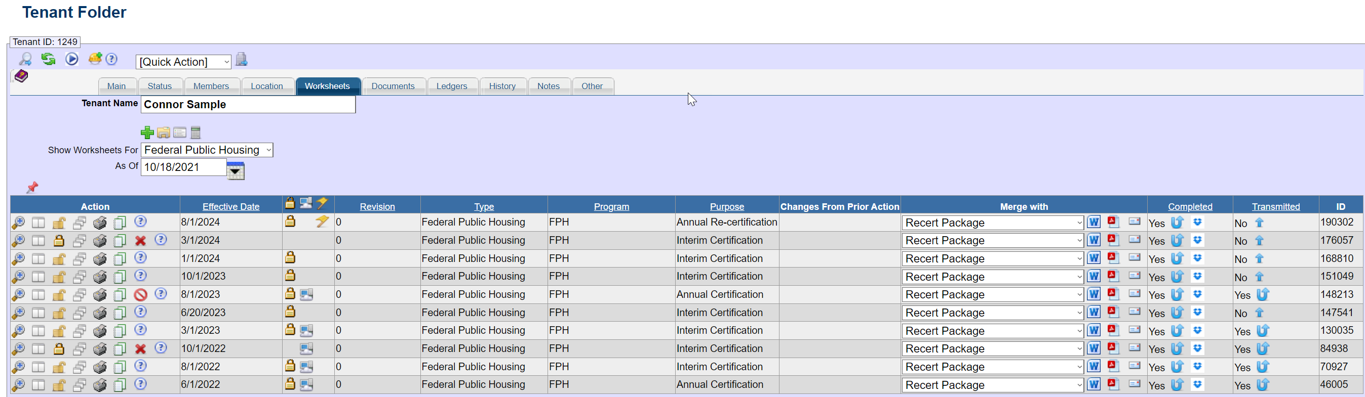Expand Show Worksheets For program dropdown
Viewport: 1365px width, 397px height.
(x=207, y=150)
